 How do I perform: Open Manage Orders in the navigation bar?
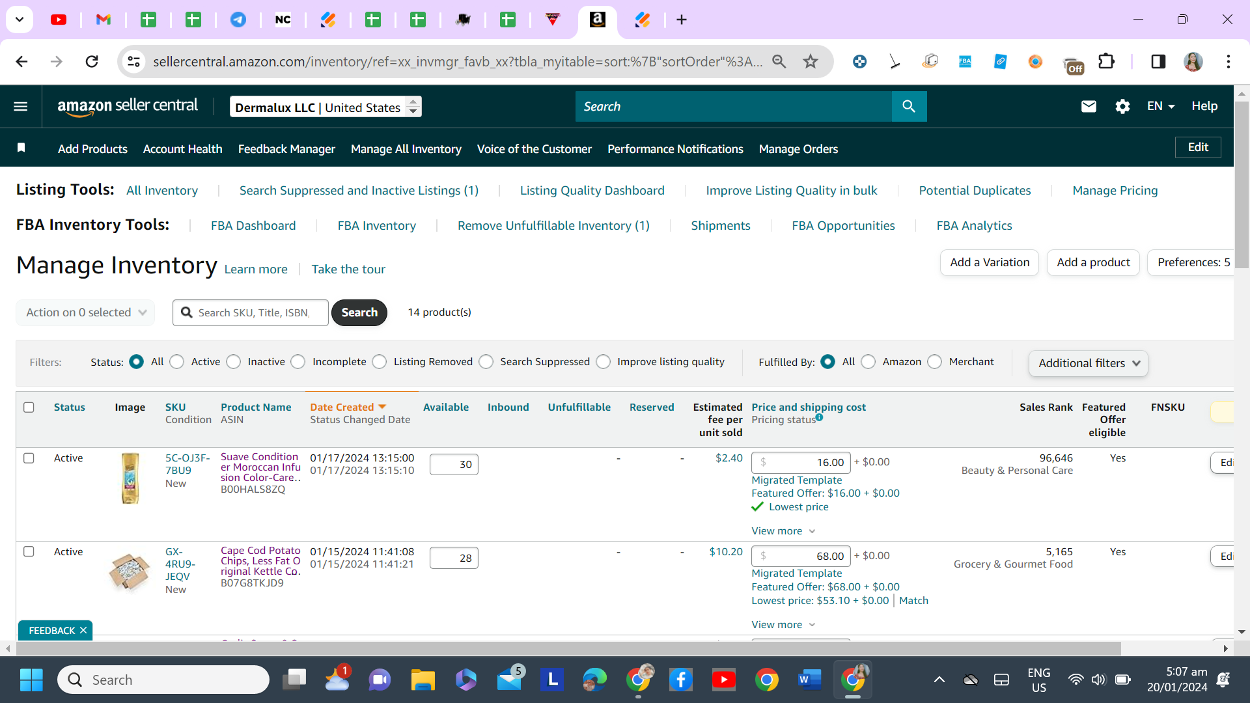798,149
